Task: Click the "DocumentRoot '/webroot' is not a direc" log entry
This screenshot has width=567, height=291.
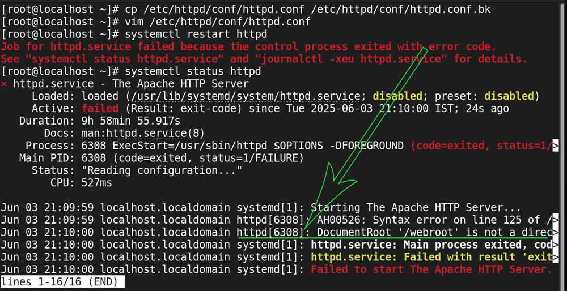Action: coord(435,233)
